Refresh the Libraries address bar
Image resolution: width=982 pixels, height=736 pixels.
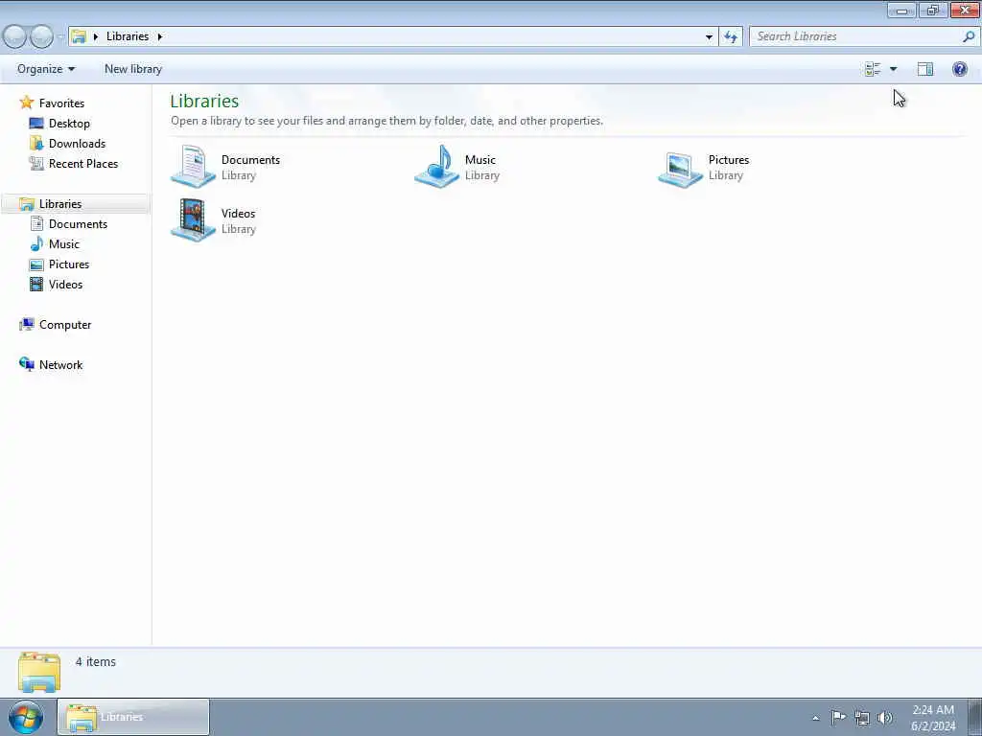pos(730,36)
